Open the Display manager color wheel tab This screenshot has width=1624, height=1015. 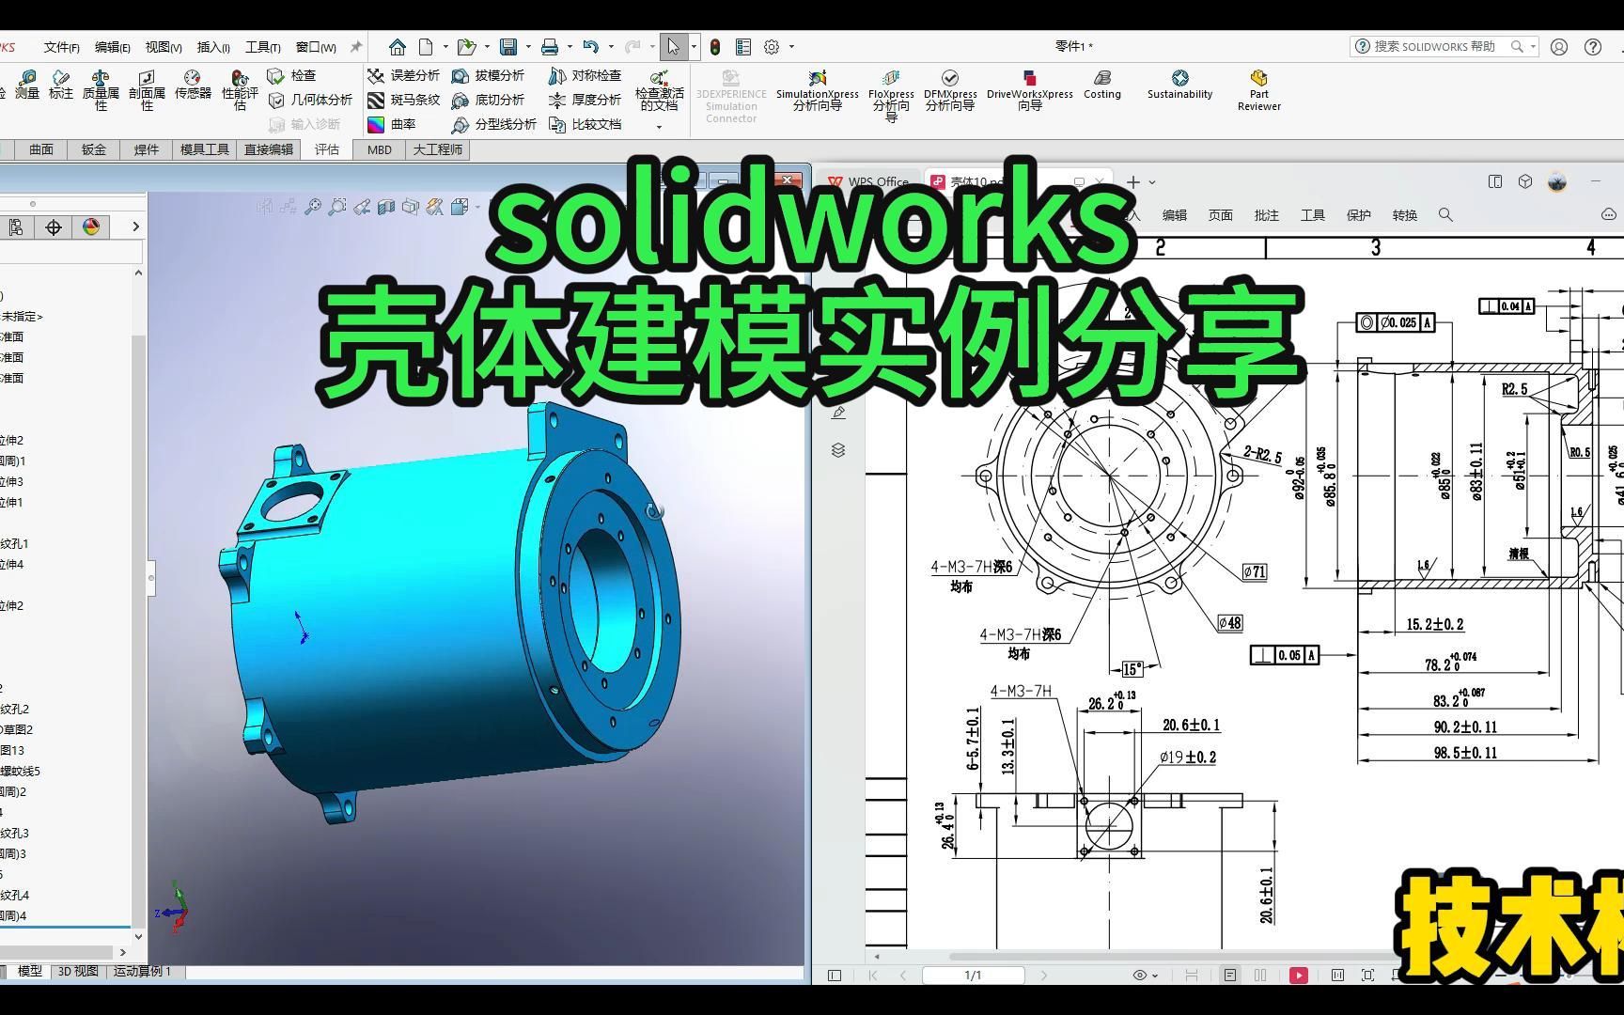(x=91, y=226)
